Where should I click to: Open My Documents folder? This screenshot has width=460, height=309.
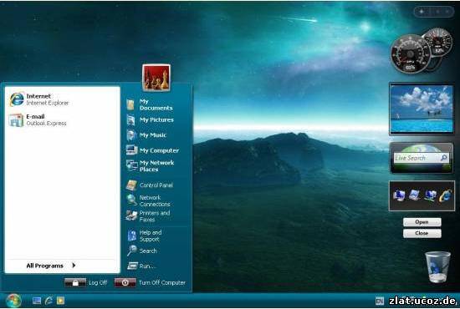tap(150, 104)
